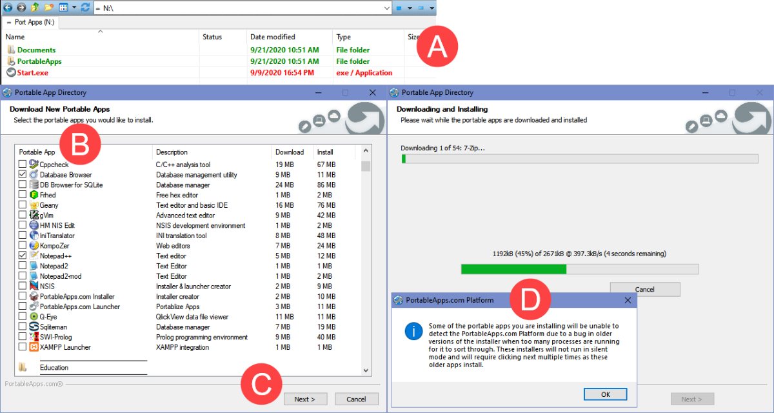Click the overall 1 of 54 progress bar

579,159
